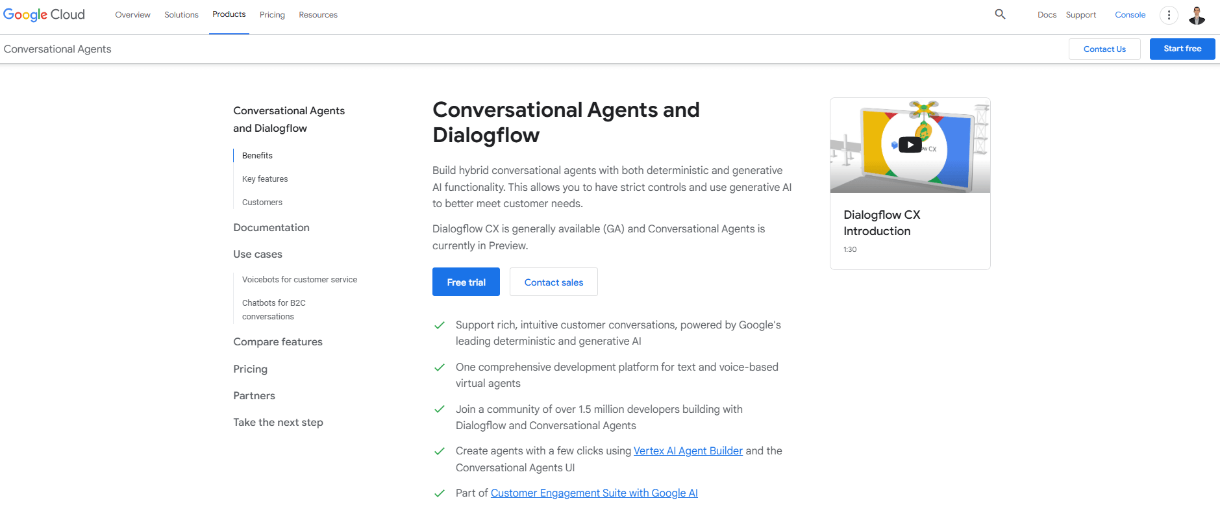Go to Take the next step

pos(278,422)
